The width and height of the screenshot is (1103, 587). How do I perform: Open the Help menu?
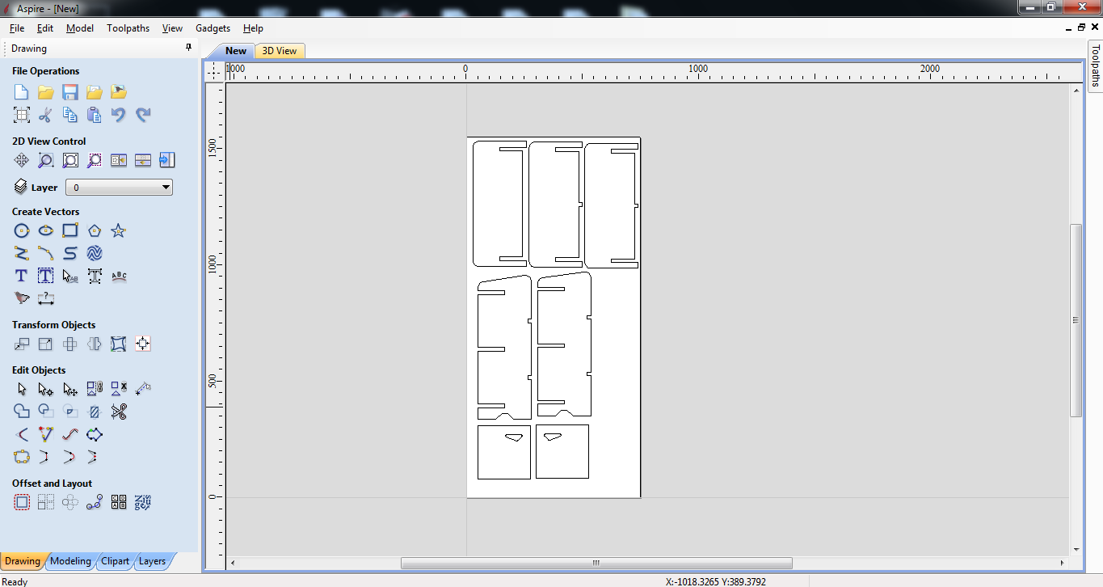[x=253, y=28]
